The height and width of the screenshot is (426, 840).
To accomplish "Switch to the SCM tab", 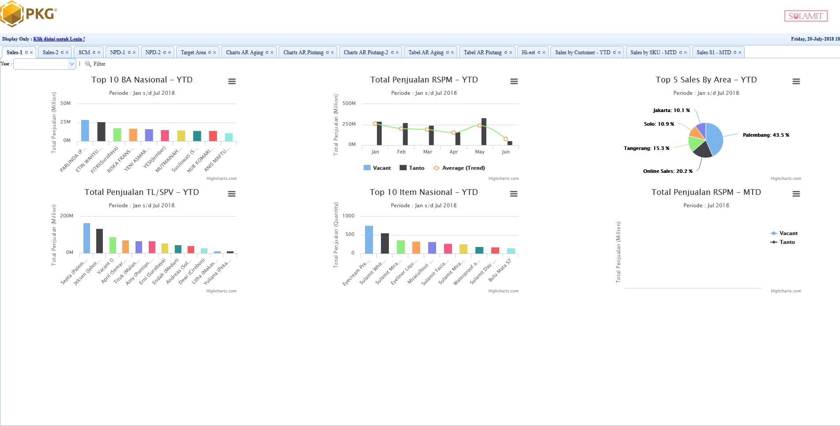I will click(84, 52).
